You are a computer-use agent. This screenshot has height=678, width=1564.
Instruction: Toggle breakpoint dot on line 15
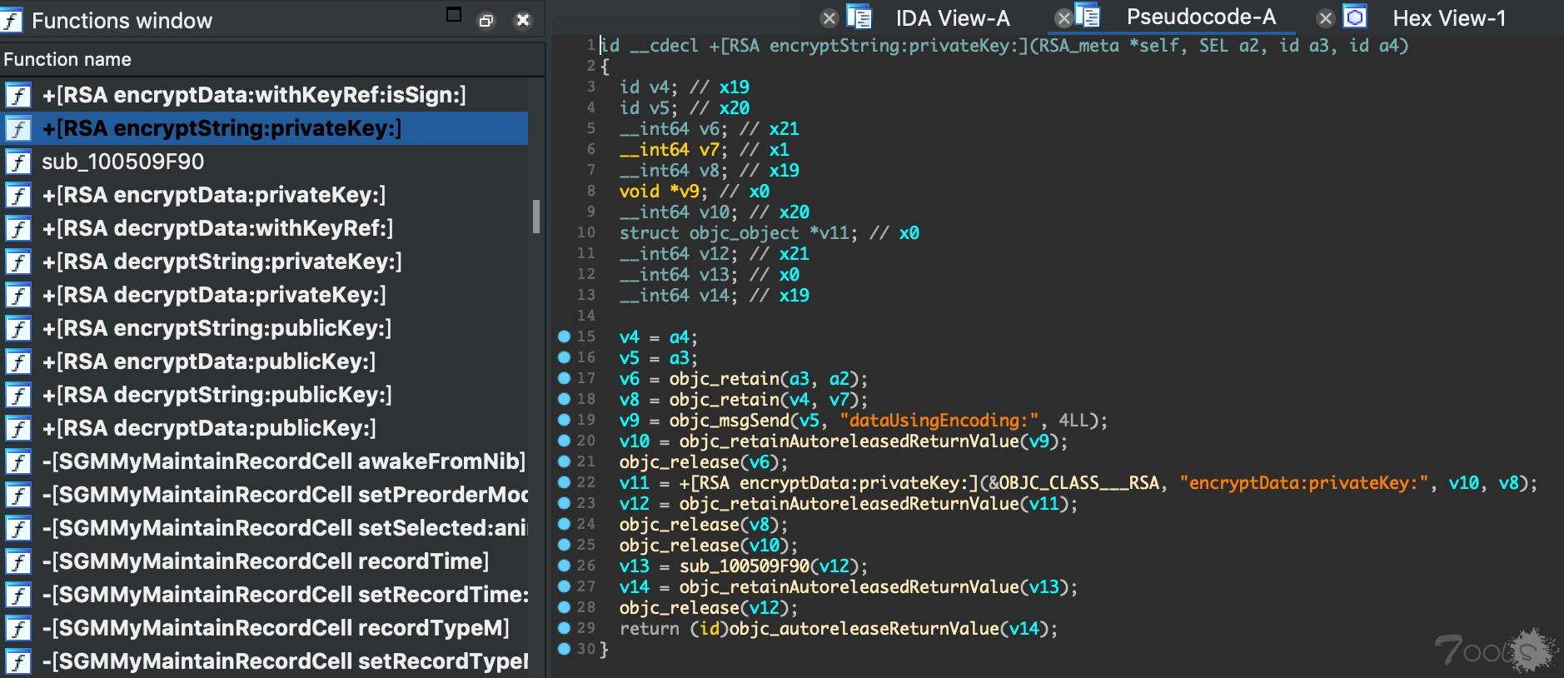coord(564,337)
